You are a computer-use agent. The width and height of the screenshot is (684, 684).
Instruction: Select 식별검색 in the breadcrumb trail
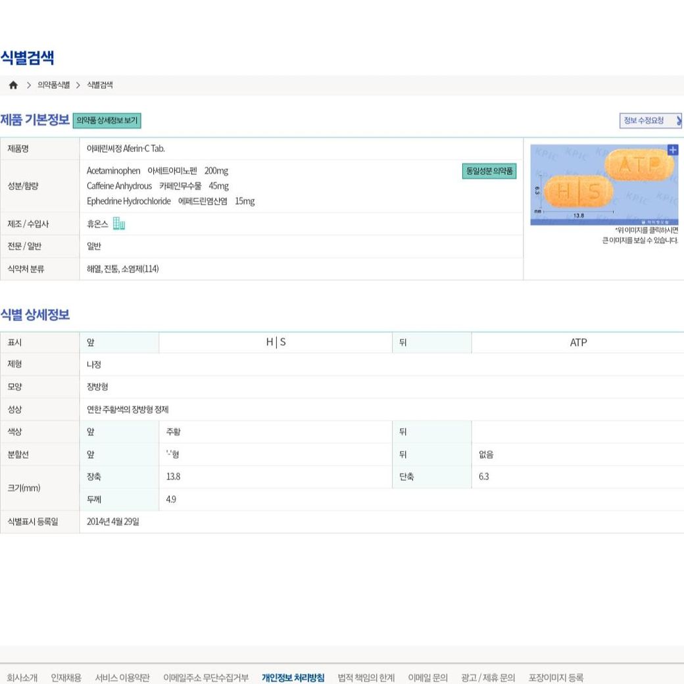[x=100, y=85]
